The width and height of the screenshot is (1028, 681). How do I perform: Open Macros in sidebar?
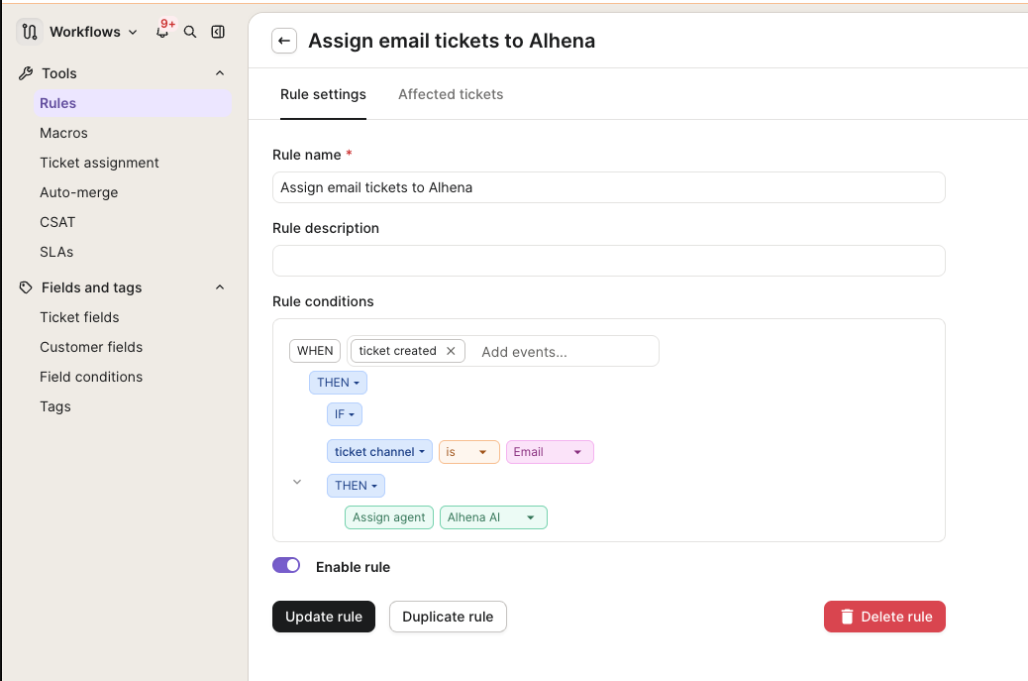(x=63, y=133)
